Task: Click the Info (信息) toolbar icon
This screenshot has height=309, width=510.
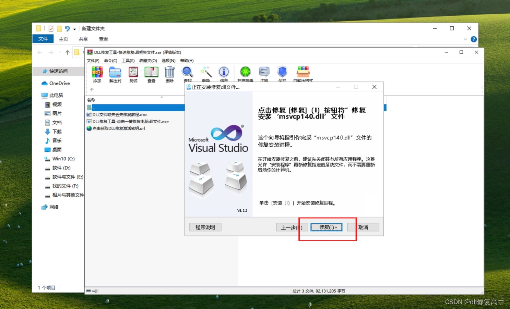Action: [x=224, y=72]
